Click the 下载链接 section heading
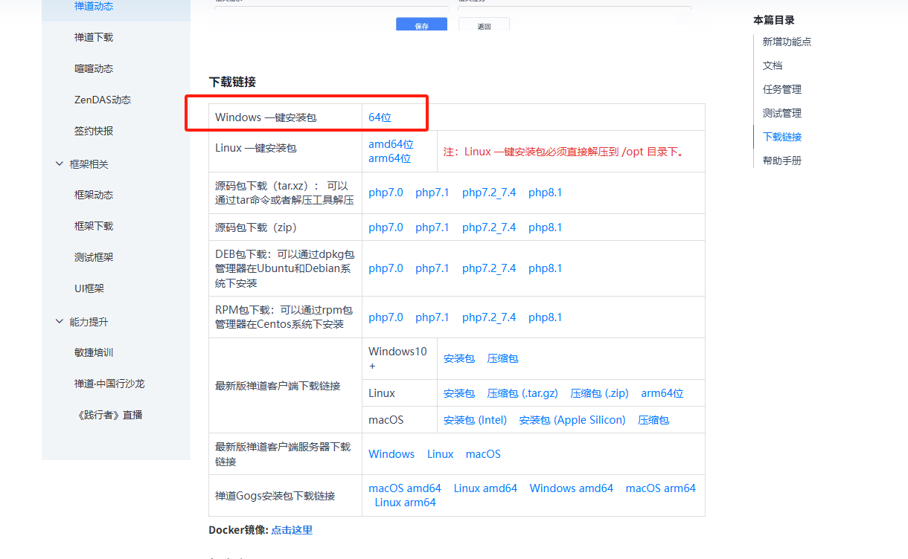 232,82
